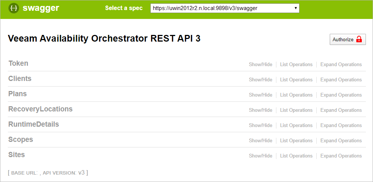This screenshot has width=373, height=182.
Task: Expand Operations for Sites
Action: pos(341,156)
